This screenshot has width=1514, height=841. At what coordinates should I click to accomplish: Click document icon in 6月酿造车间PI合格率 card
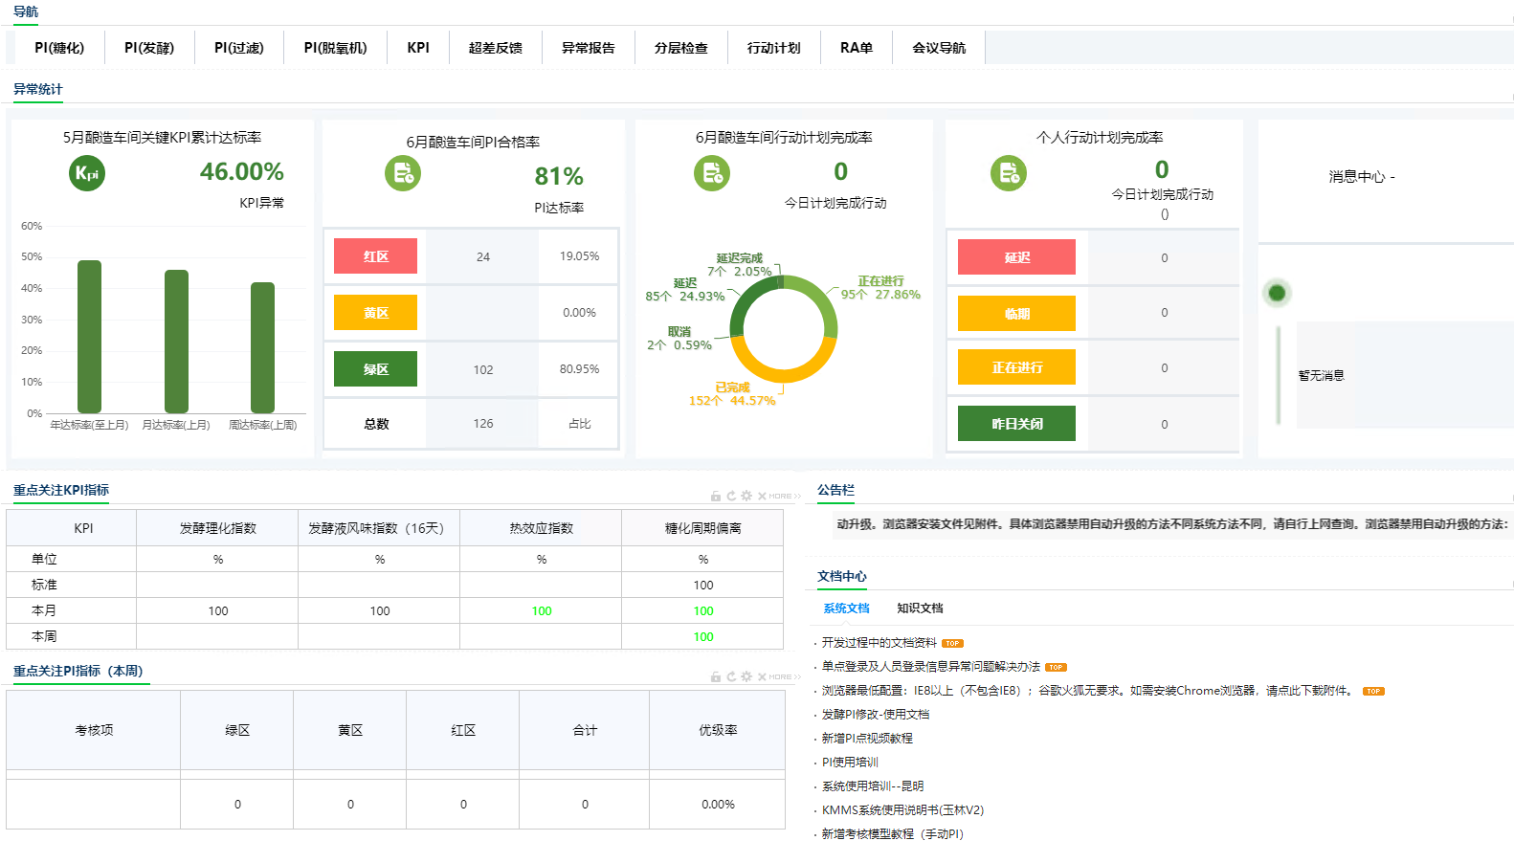point(403,173)
